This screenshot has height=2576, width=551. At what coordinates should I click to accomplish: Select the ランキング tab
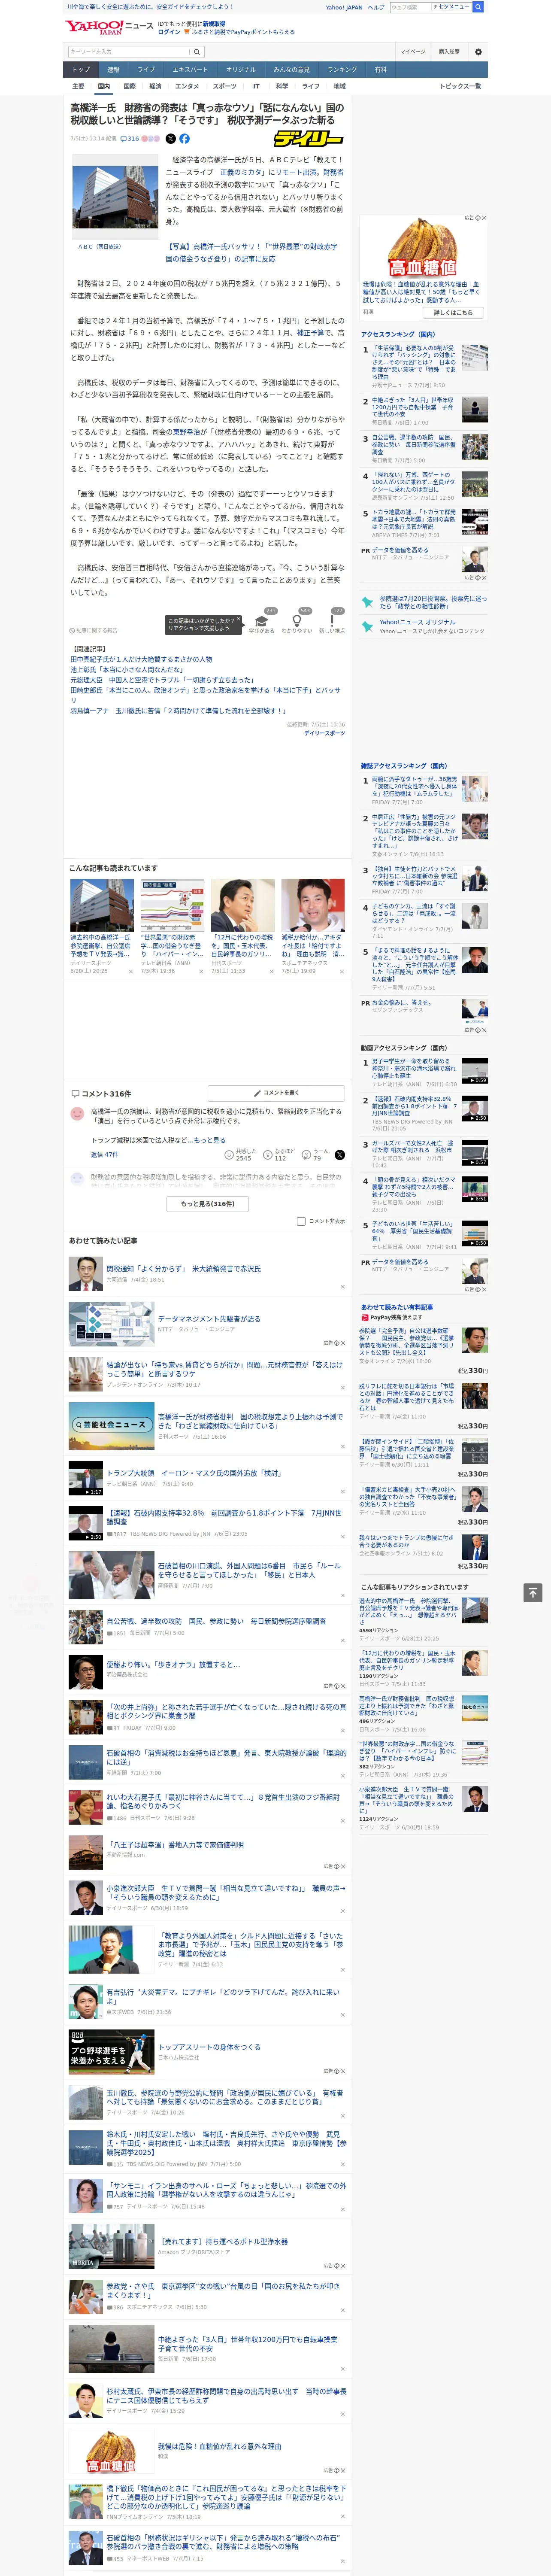point(342,69)
